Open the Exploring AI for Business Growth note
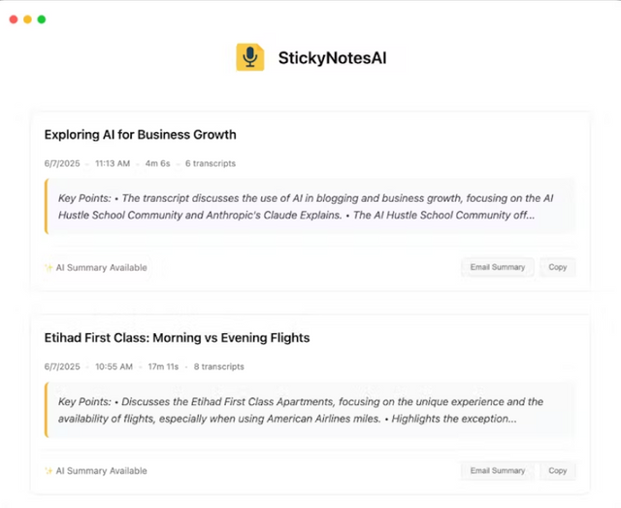Screen dimensions: 621x508 (140, 135)
